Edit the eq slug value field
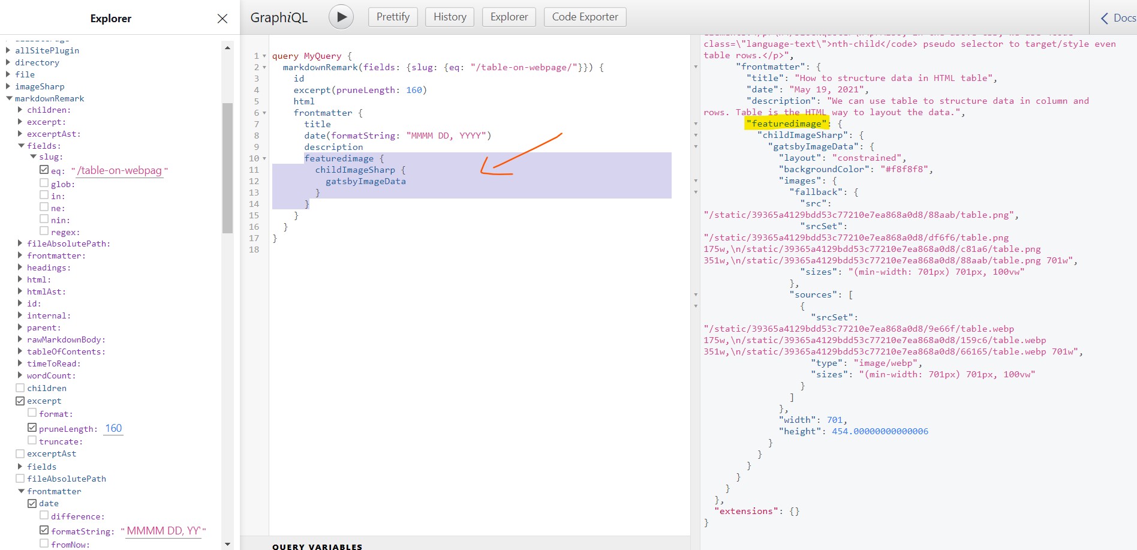This screenshot has height=550, width=1137. [x=119, y=171]
